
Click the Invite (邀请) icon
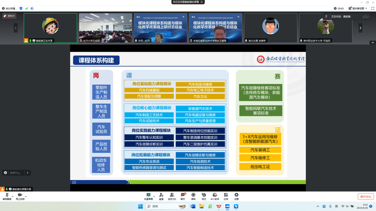tap(161, 196)
